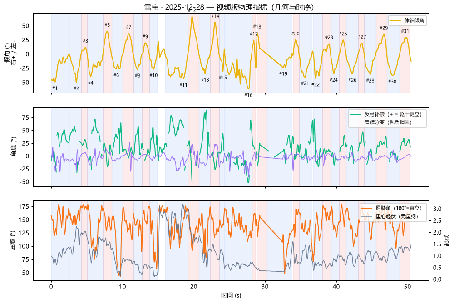Click the #21 turn label
454x303 pixels.
click(305, 83)
